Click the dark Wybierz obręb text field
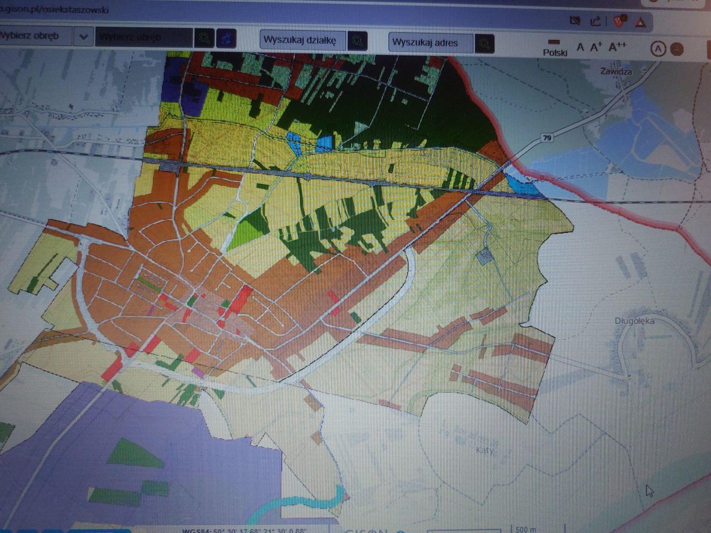Viewport: 711px width, 533px height. (x=143, y=37)
